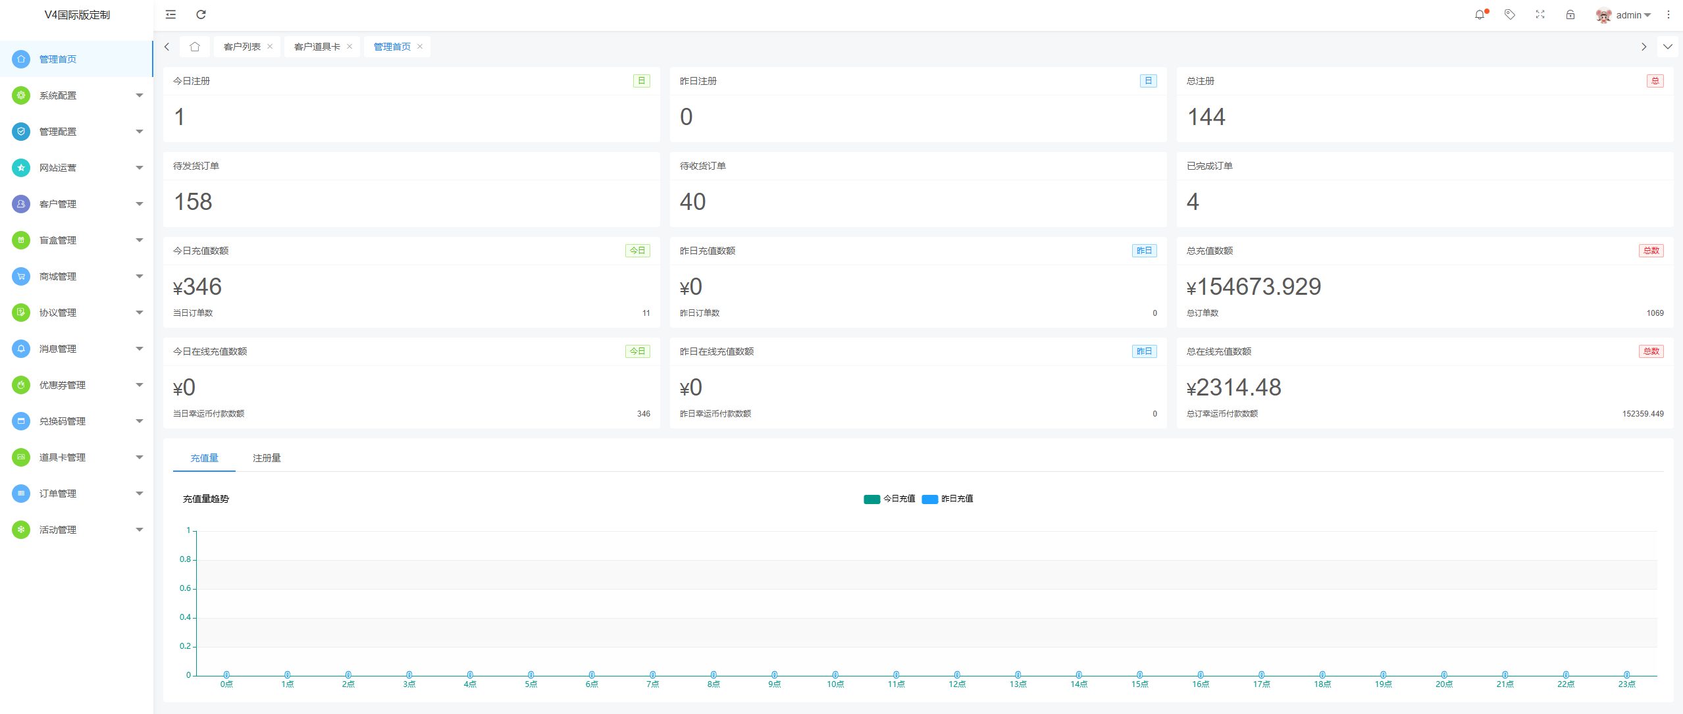Click the notification bell icon
Image resolution: width=1683 pixels, height=714 pixels.
pos(1480,14)
